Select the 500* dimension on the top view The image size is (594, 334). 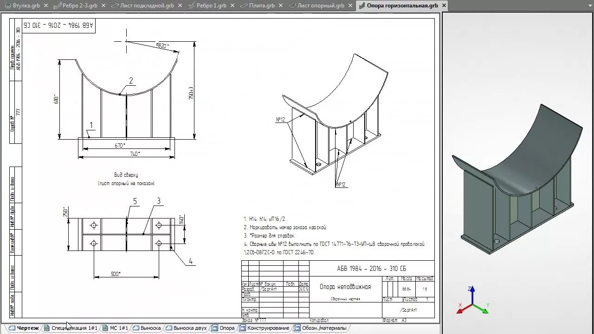coord(116,274)
